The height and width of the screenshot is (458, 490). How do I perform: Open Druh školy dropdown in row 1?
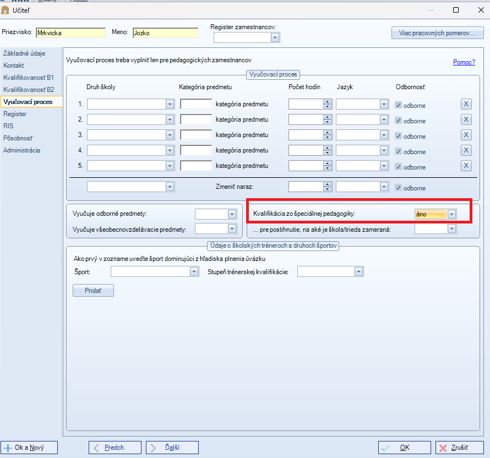point(170,104)
